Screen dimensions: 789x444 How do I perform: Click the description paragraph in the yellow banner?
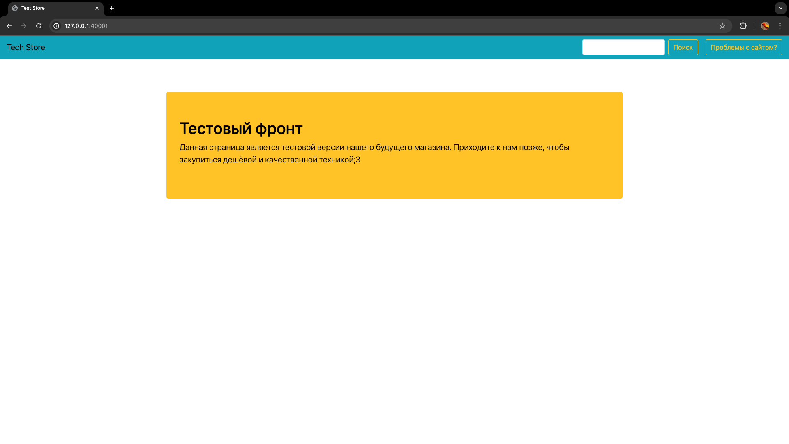coord(374,153)
